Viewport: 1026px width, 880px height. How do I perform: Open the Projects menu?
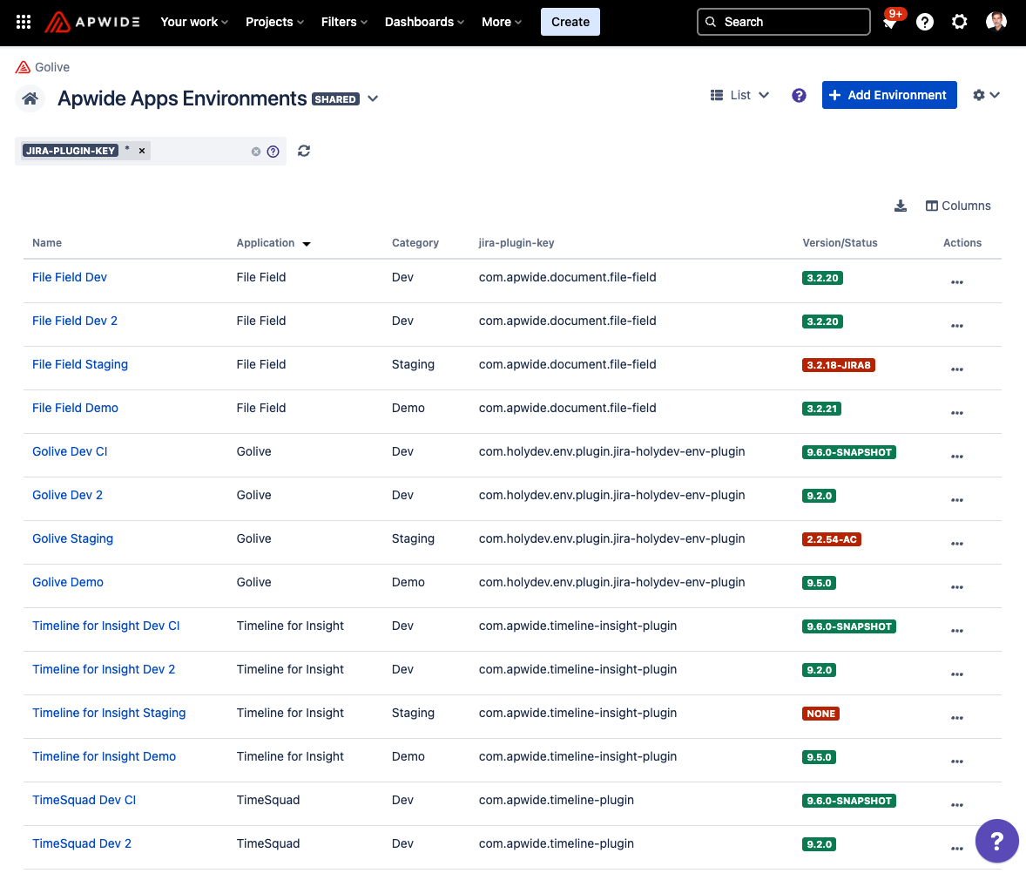(274, 22)
